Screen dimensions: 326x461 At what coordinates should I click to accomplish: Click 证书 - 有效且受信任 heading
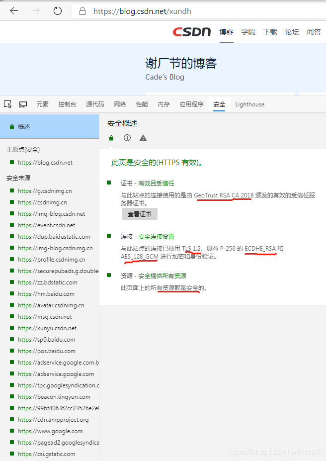[148, 184]
